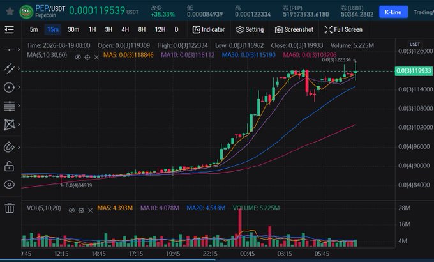Image resolution: width=434 pixels, height=262 pixels.
Task: Click the volume MA20: 4.543M label
Action: coord(206,208)
